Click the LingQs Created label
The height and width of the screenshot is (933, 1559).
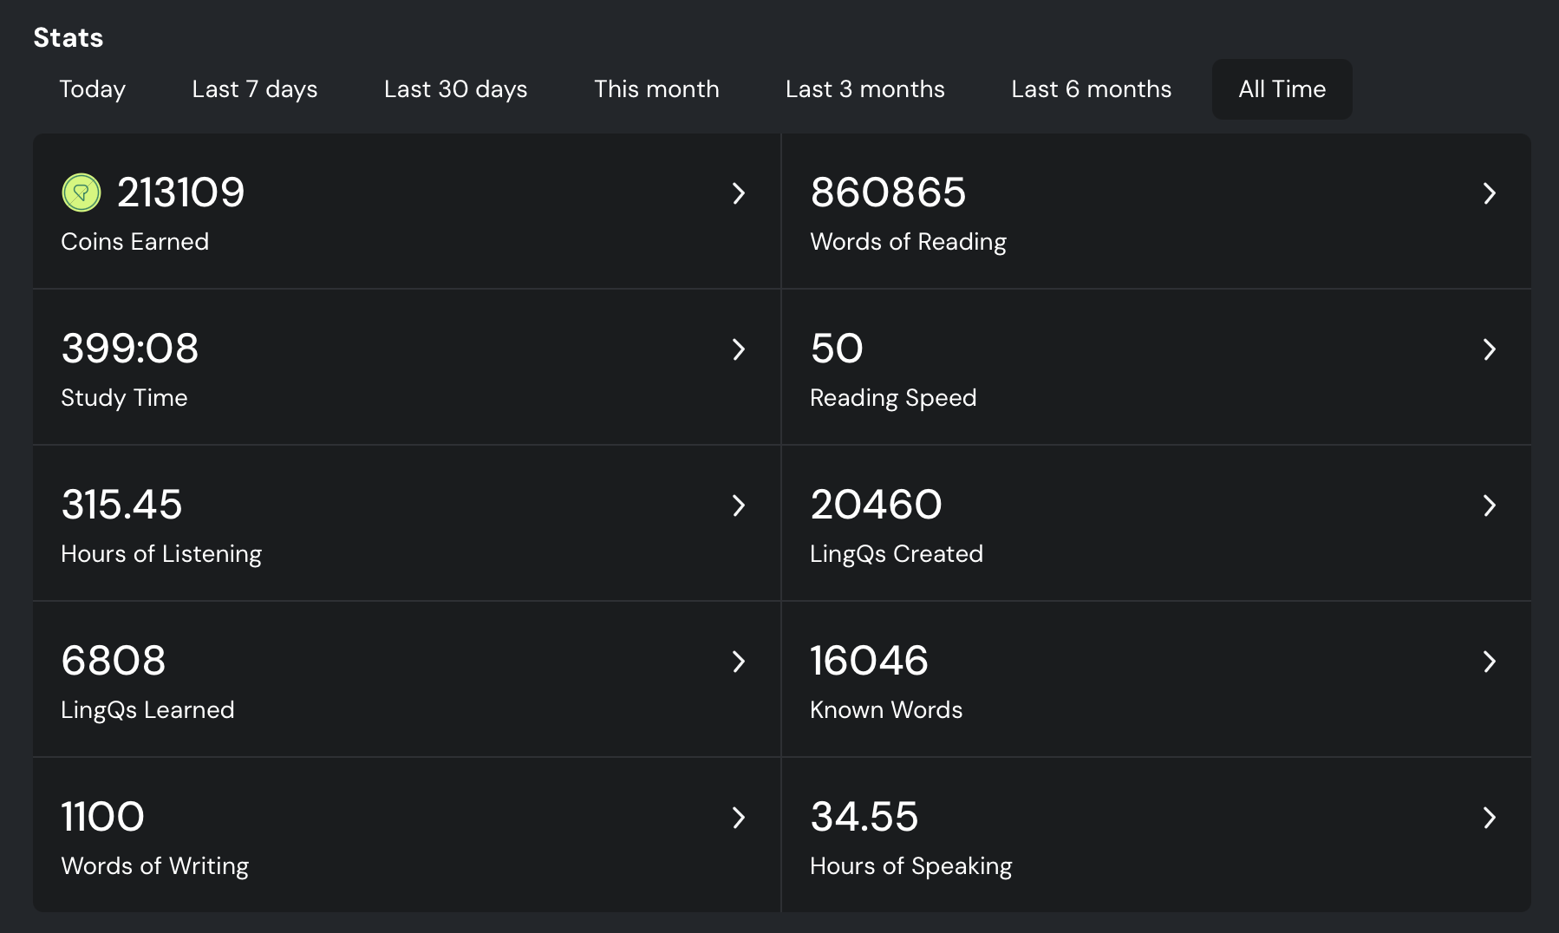coord(897,554)
